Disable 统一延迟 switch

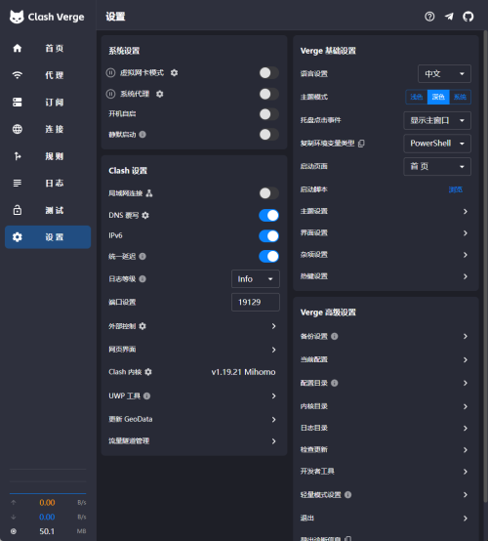pos(269,257)
